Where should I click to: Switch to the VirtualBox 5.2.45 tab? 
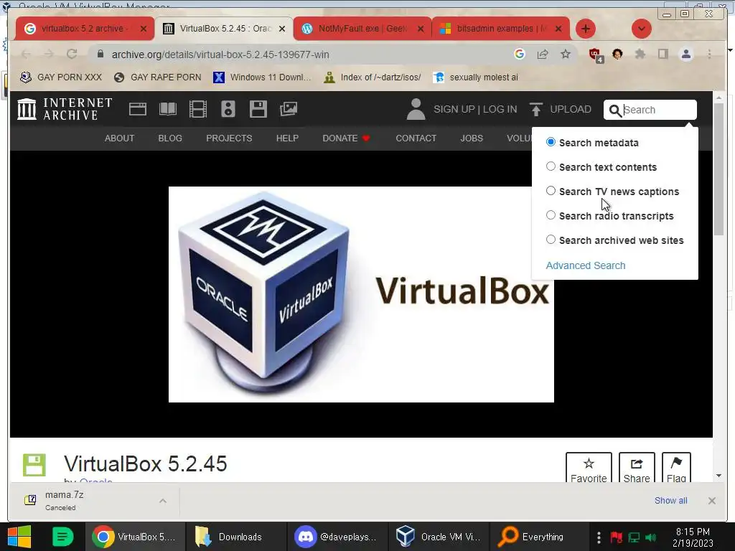pos(224,29)
